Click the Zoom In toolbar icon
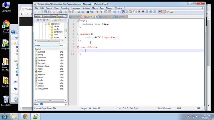Screen dimensions: 214x120 pos(97,12)
